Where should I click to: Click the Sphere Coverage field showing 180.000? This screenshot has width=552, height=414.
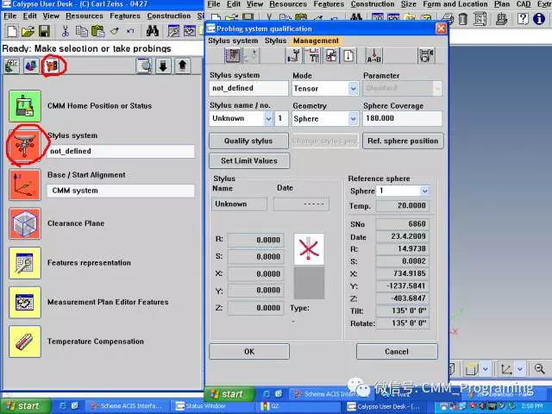[402, 118]
